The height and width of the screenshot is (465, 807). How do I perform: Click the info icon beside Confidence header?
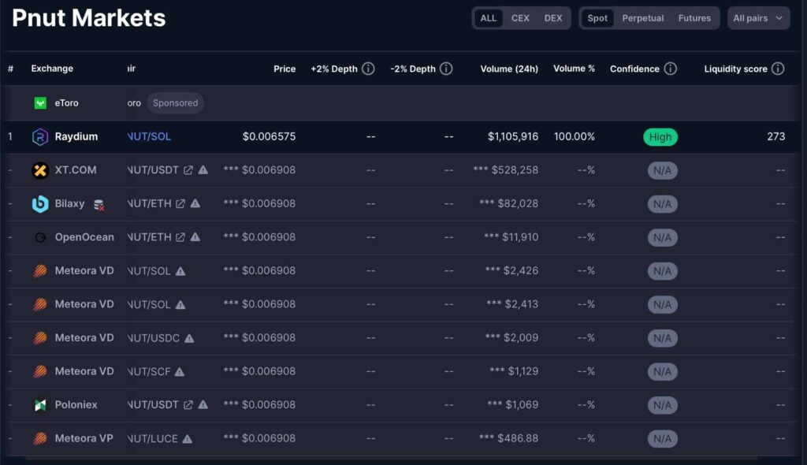(x=670, y=69)
